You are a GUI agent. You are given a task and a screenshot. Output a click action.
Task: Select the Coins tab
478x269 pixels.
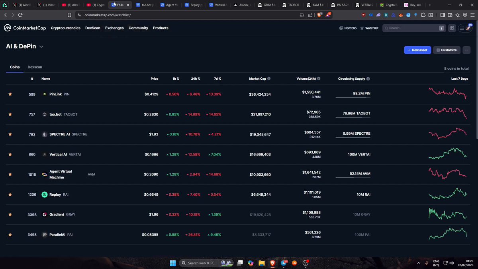pyautogui.click(x=15, y=67)
